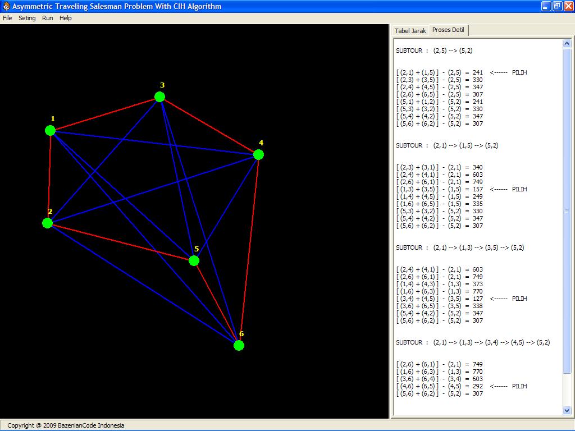The image size is (575, 431).
Task: Open the Seting menu
Action: (27, 18)
